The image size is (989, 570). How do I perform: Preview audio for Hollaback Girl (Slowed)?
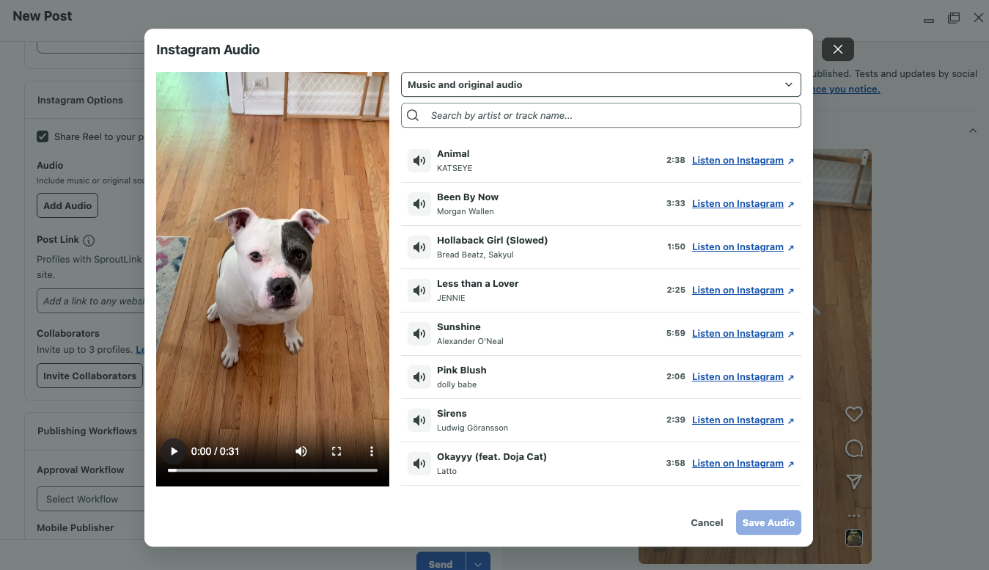[x=419, y=247]
